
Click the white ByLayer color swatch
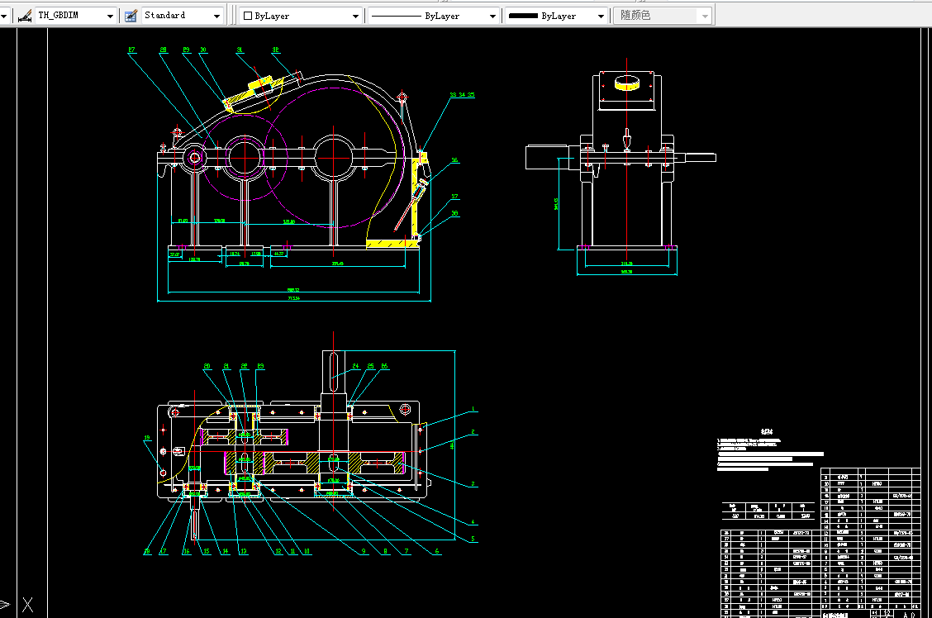247,16
